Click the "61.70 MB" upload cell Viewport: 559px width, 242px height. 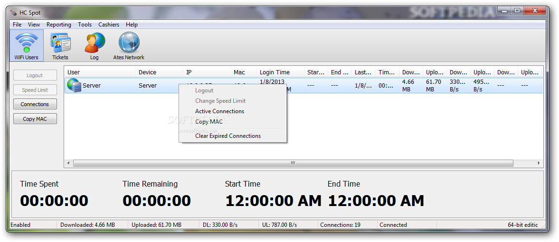(434, 86)
